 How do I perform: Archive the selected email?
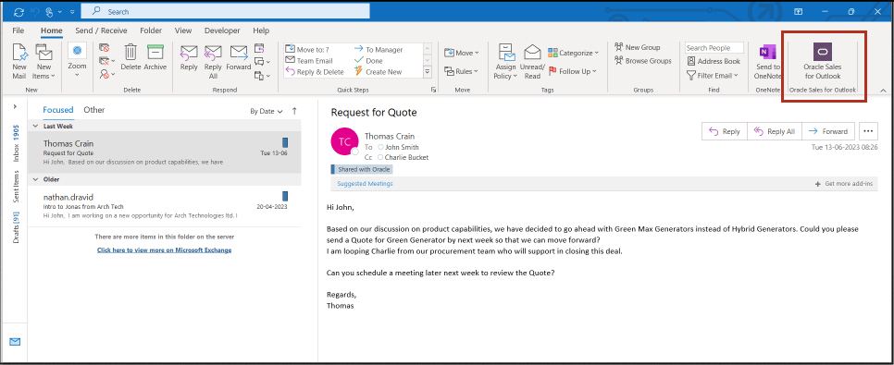coord(155,57)
